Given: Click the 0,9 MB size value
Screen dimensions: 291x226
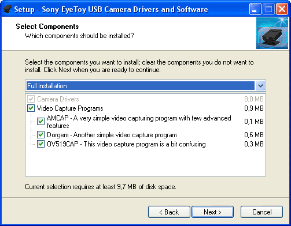Looking at the screenshot, I should point(254,108).
